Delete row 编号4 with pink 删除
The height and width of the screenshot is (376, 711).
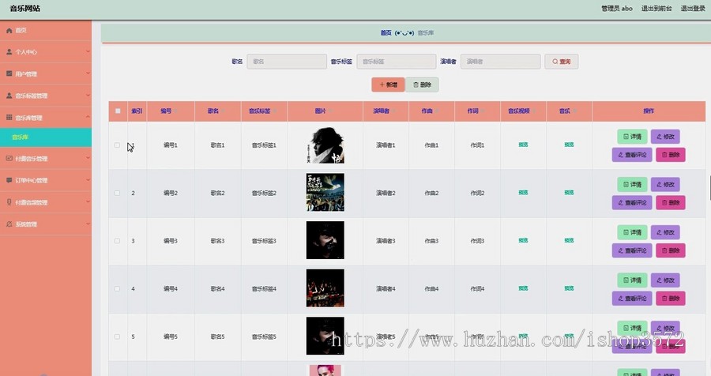pos(671,299)
